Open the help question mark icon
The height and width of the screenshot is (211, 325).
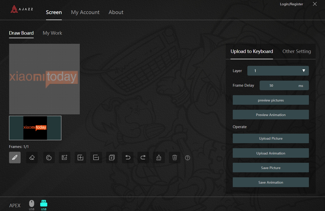pos(188,158)
